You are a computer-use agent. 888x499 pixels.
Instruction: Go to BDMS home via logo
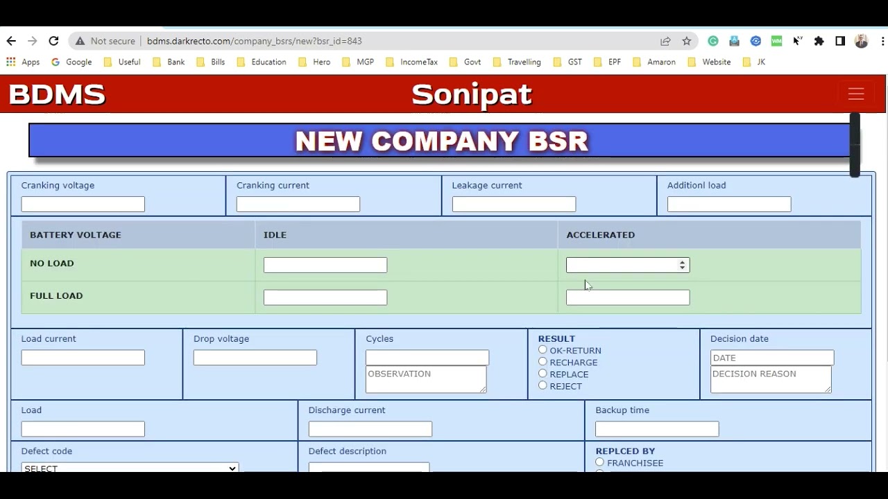(x=57, y=94)
